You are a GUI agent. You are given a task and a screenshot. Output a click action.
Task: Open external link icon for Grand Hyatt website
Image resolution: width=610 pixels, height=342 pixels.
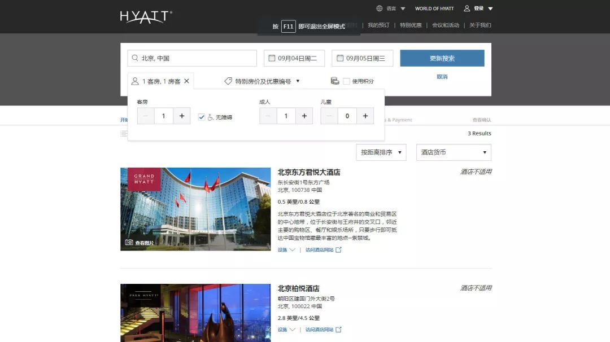338,250
